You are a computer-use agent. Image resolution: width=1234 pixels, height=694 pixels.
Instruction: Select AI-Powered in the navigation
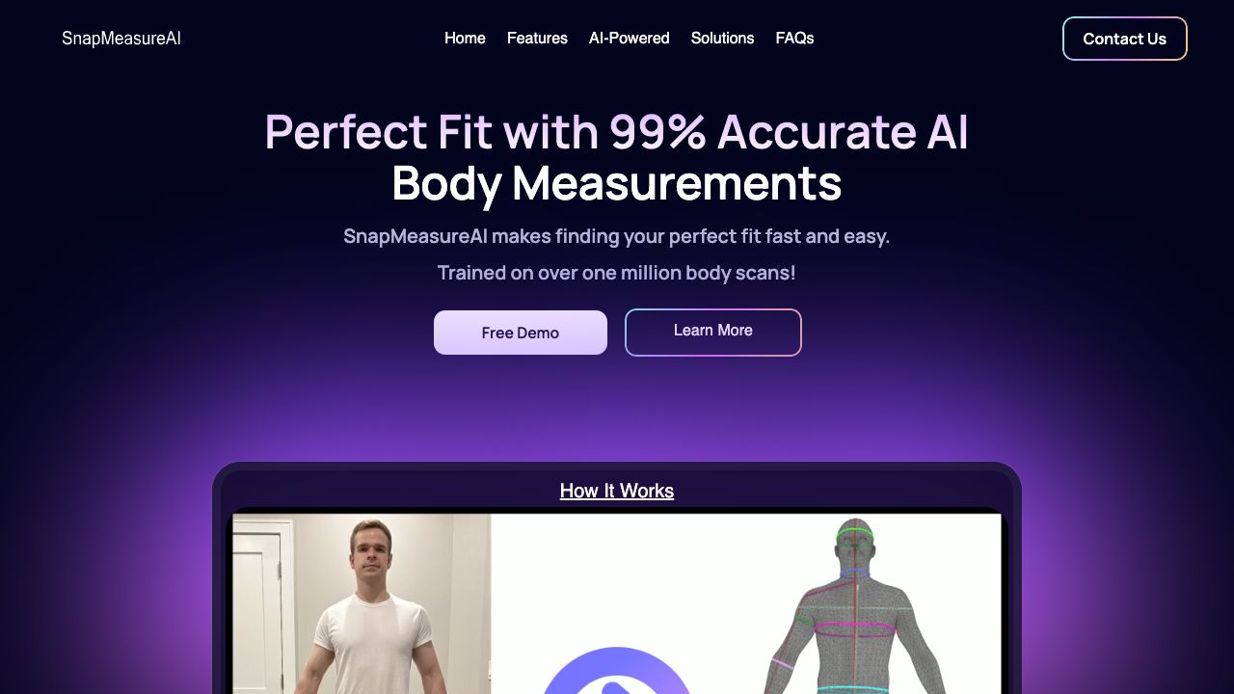(630, 39)
